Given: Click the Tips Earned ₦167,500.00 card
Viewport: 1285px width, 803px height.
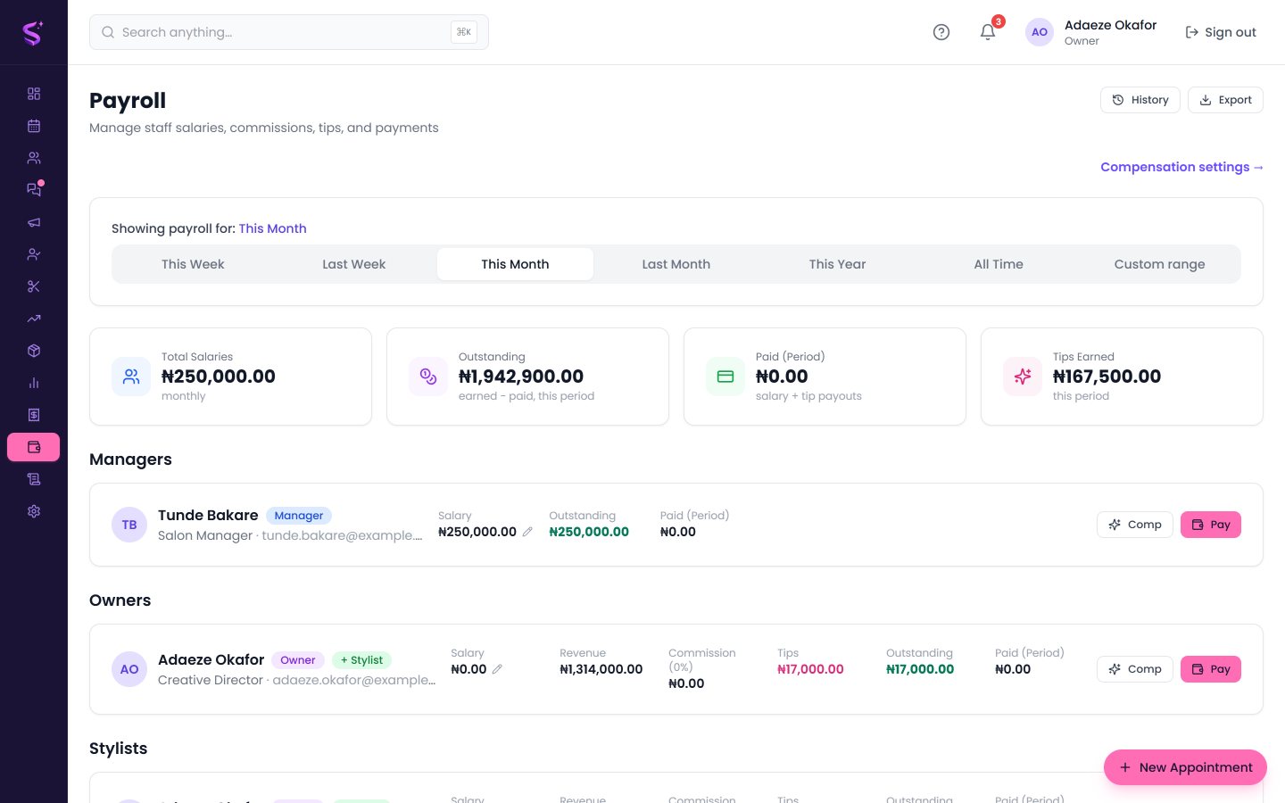Looking at the screenshot, I should [1122, 377].
